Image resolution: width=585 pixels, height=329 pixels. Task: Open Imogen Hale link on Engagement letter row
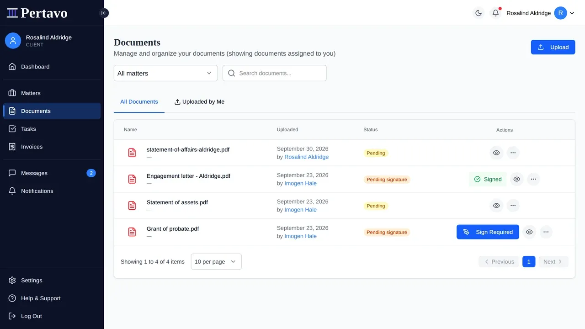tap(300, 183)
